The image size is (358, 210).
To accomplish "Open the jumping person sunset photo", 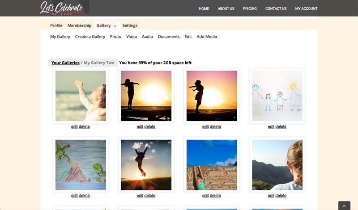I will click(146, 165).
